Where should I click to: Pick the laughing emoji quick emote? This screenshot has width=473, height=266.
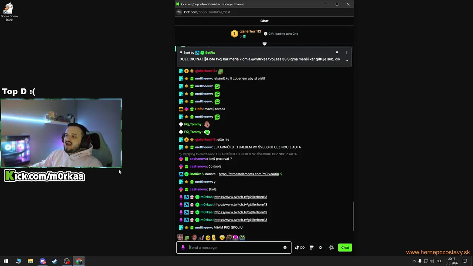(208, 238)
